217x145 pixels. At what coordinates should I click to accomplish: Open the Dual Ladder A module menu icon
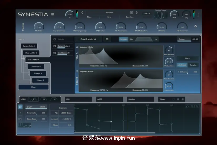click(x=107, y=39)
